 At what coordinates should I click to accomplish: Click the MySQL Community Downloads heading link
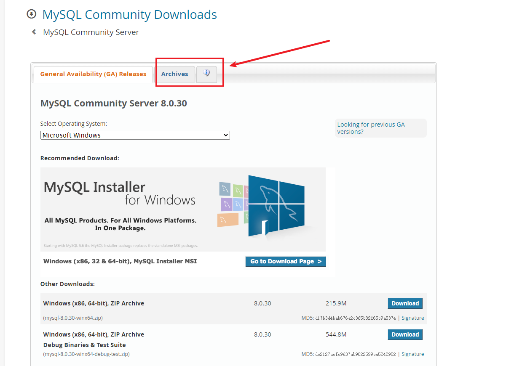pos(129,14)
